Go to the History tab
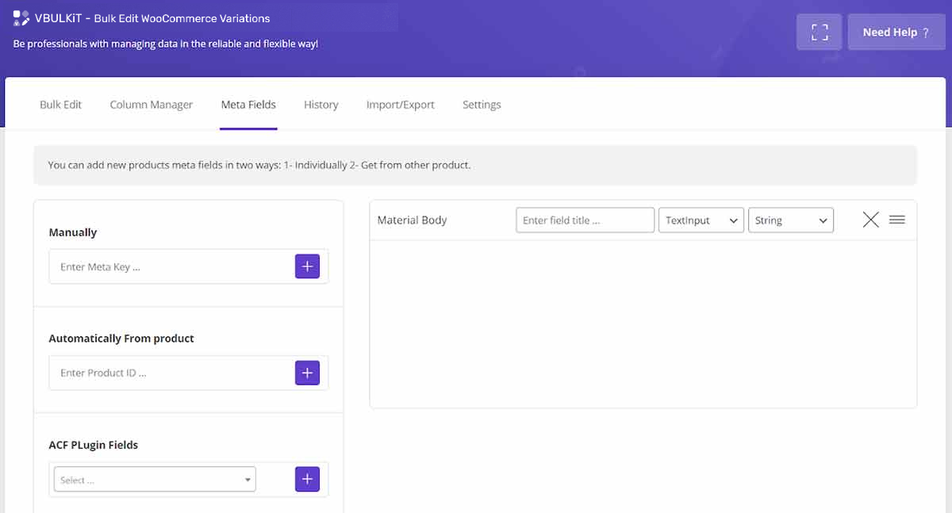This screenshot has height=513, width=952. pos(321,105)
